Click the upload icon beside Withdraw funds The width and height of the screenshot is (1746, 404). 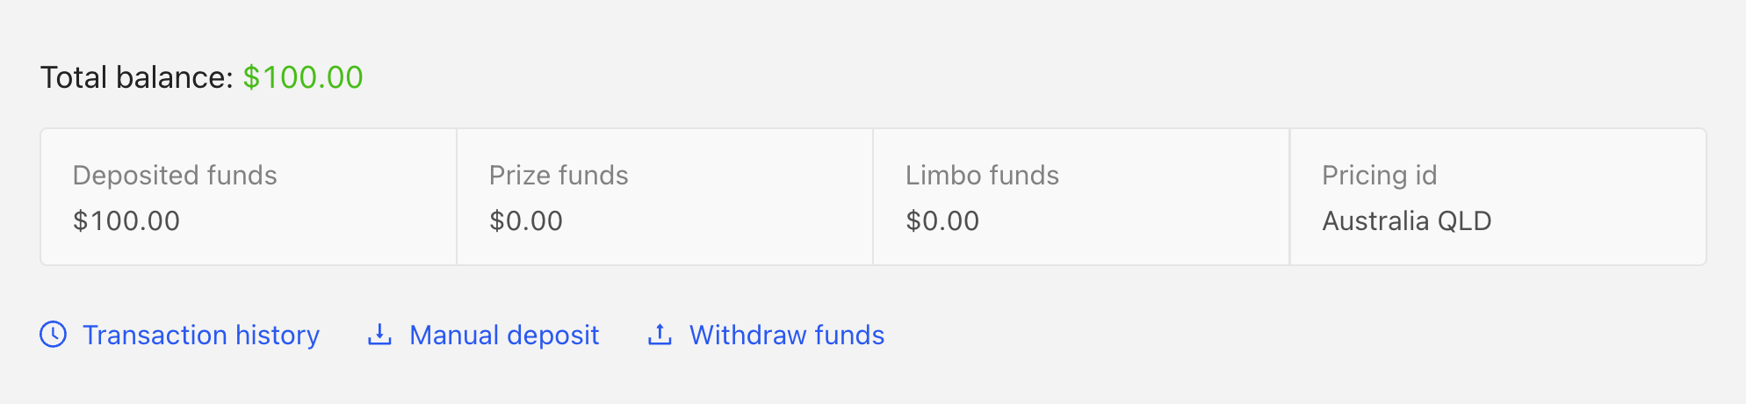pyautogui.click(x=660, y=335)
